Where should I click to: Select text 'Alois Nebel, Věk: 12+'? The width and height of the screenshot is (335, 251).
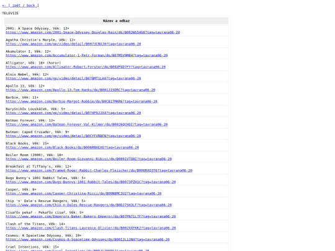(x=27, y=75)
